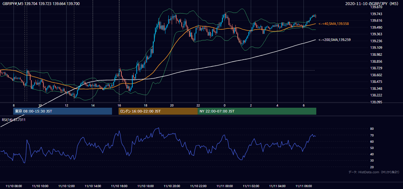Click the 11/10 16:00 date label
This screenshot has width=403, height=189.
click(119, 186)
